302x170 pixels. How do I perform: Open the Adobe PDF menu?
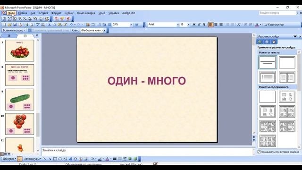click(x=129, y=13)
